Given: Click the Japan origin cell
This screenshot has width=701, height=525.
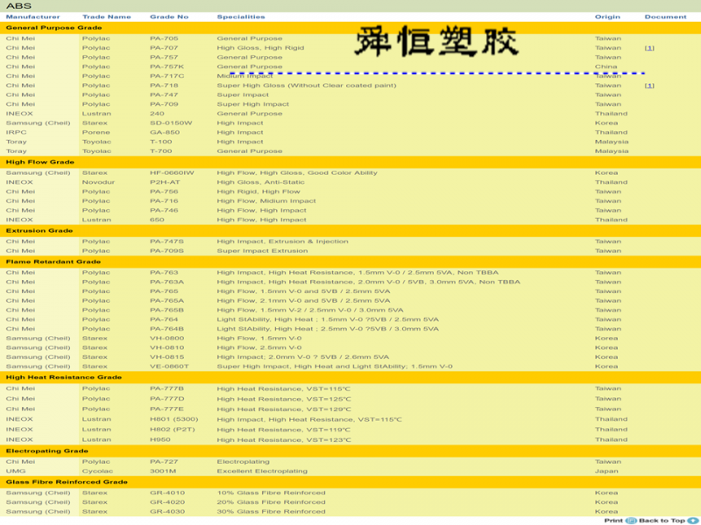Looking at the screenshot, I should coord(606,471).
